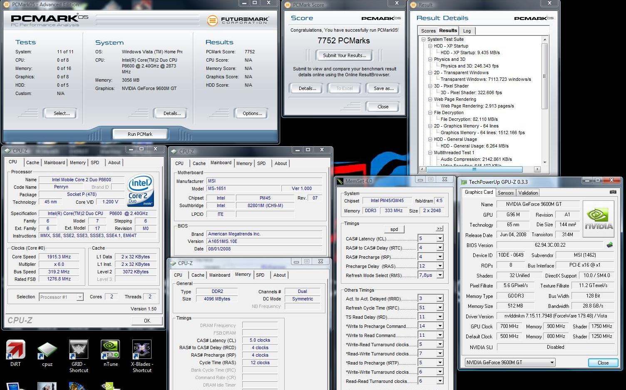Select "File Decryption: 82.110 MB/s" row
The width and height of the screenshot is (626, 390).
pyautogui.click(x=469, y=119)
